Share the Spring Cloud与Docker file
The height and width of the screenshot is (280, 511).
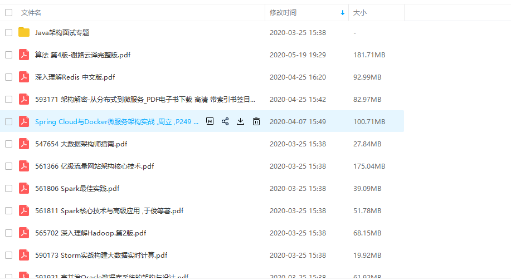pyautogui.click(x=225, y=121)
